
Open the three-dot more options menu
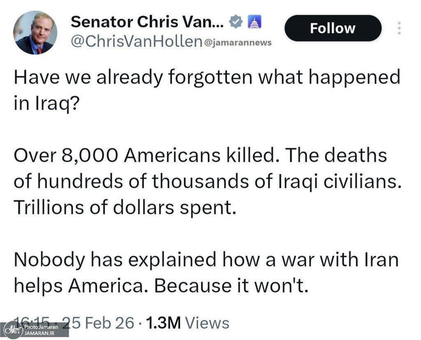[398, 28]
